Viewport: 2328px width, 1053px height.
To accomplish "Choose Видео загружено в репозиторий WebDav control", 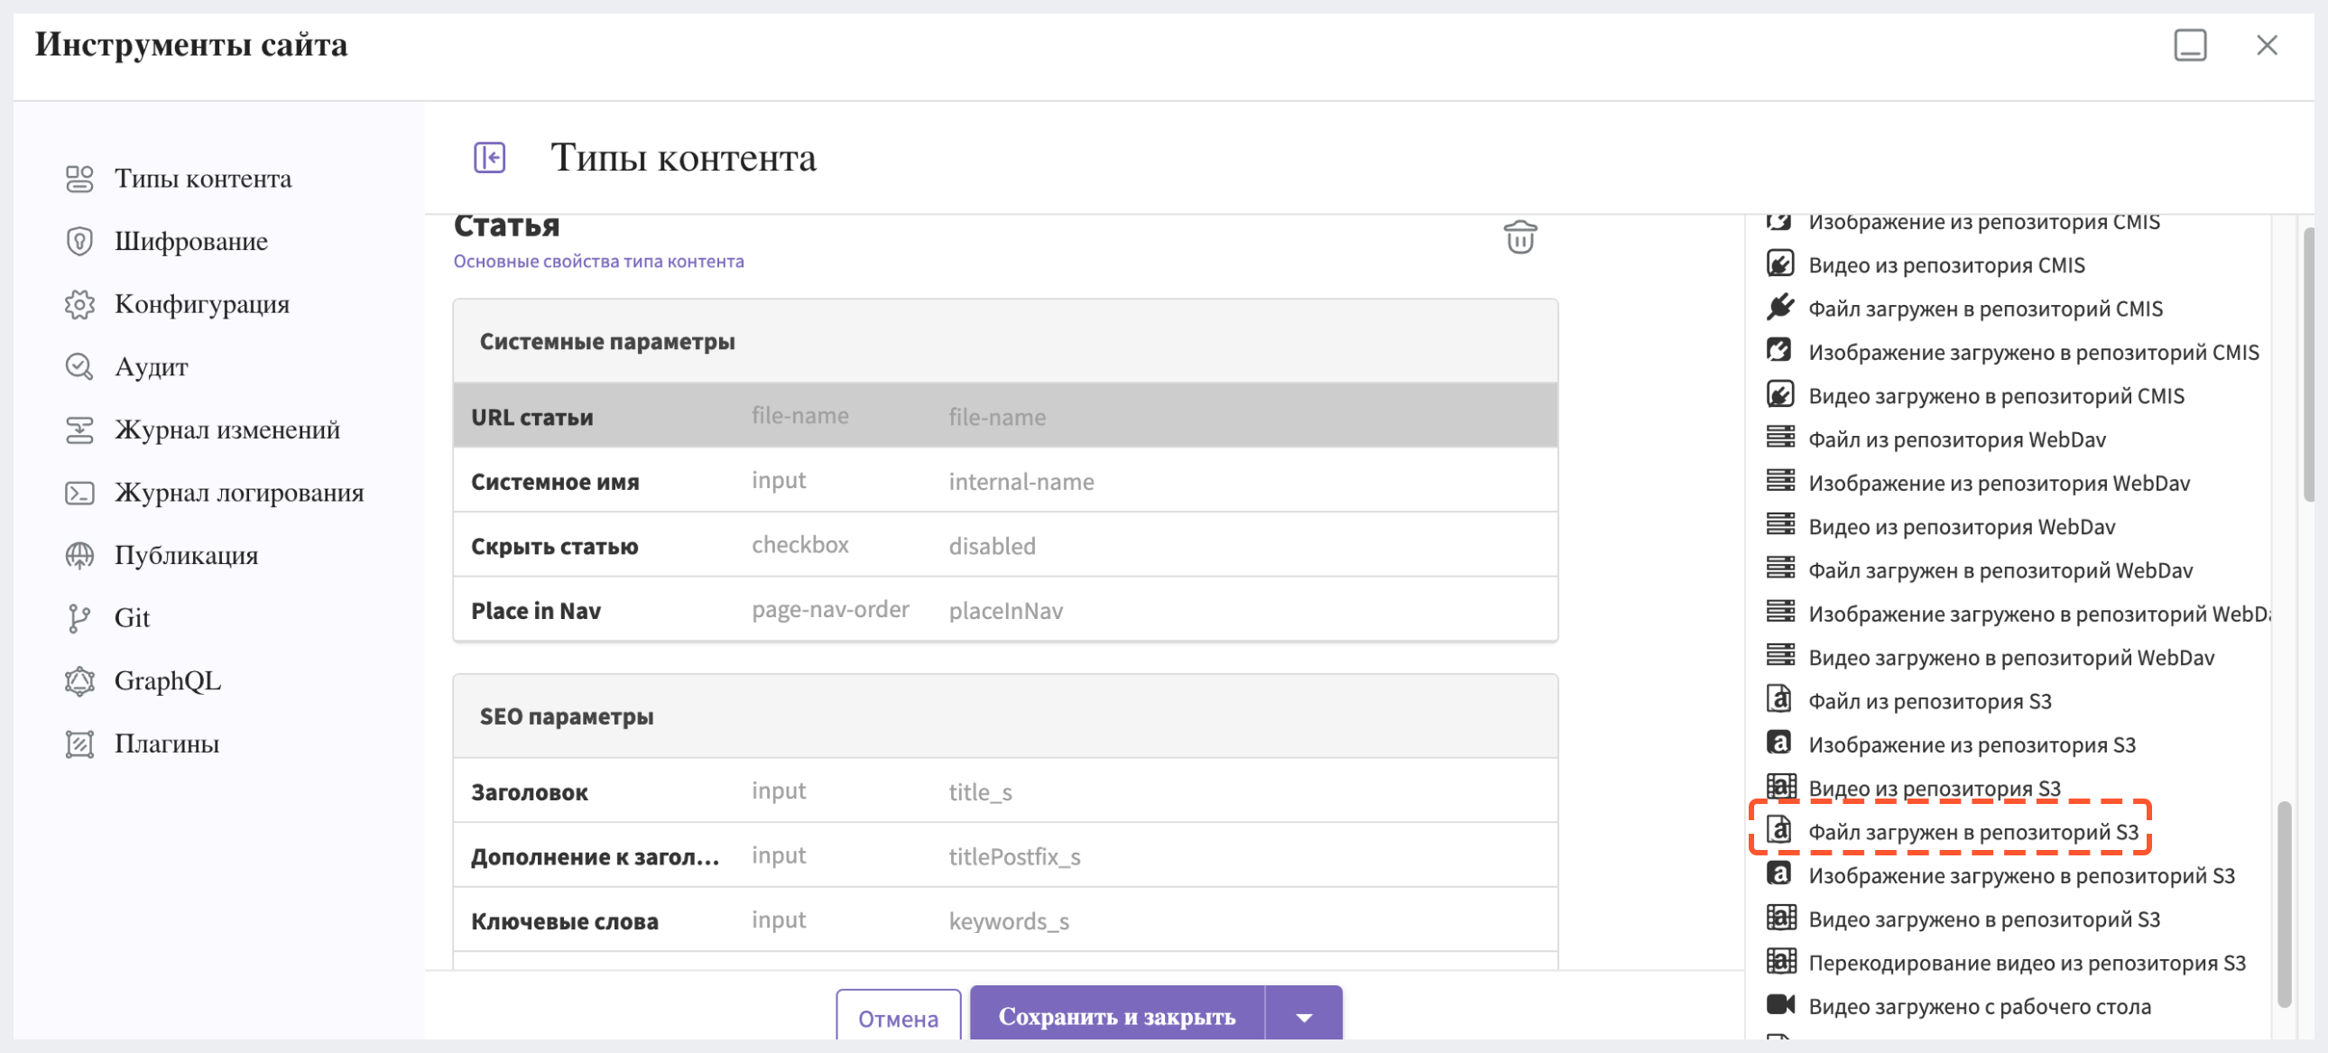I will click(2010, 656).
